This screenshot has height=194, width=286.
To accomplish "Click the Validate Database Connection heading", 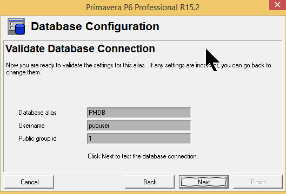I will click(x=80, y=48).
